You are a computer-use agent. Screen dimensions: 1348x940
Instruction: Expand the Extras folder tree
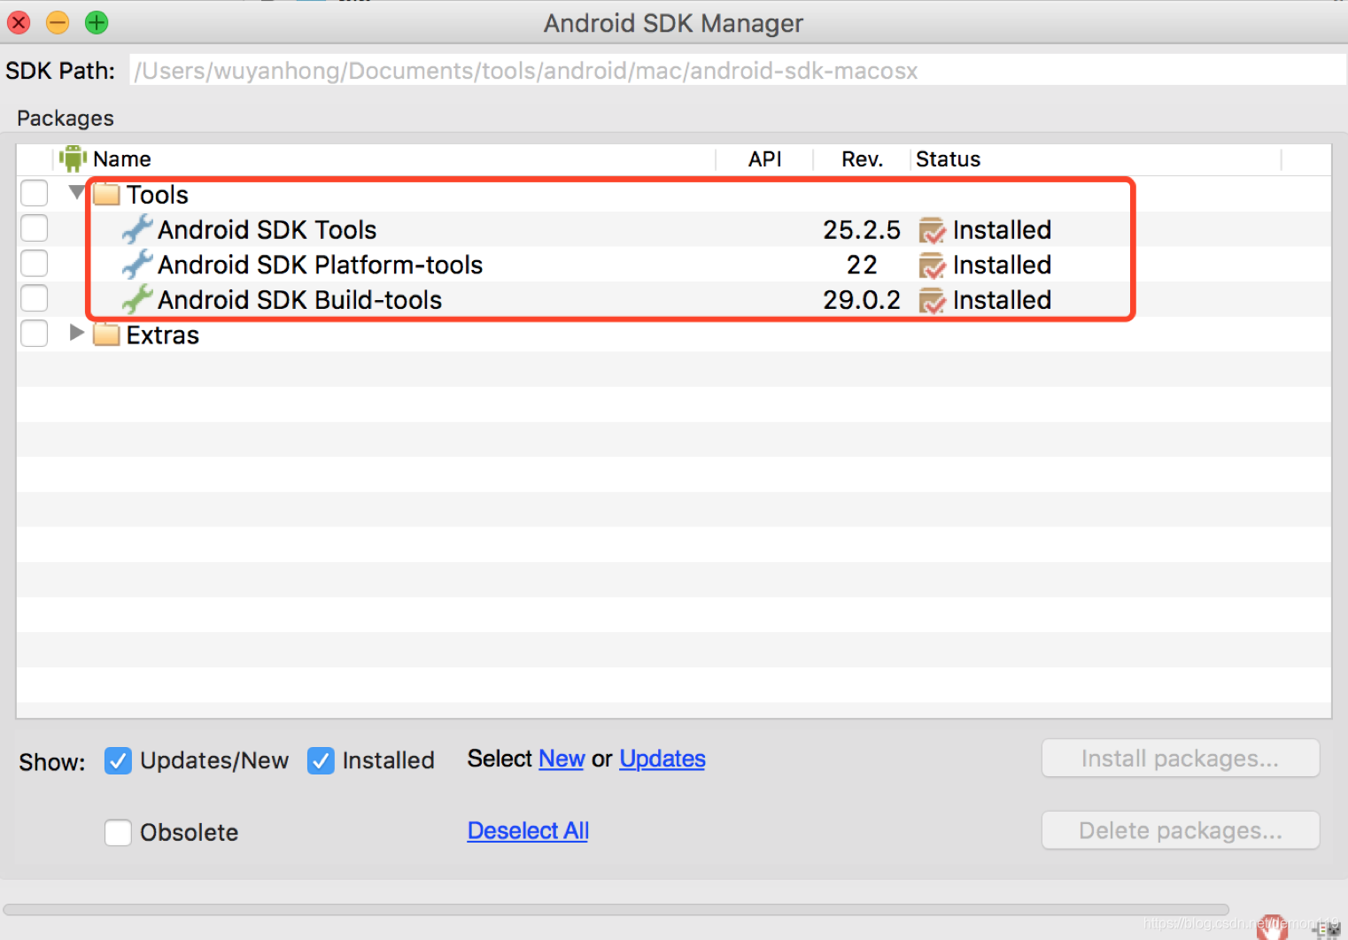[x=77, y=333]
